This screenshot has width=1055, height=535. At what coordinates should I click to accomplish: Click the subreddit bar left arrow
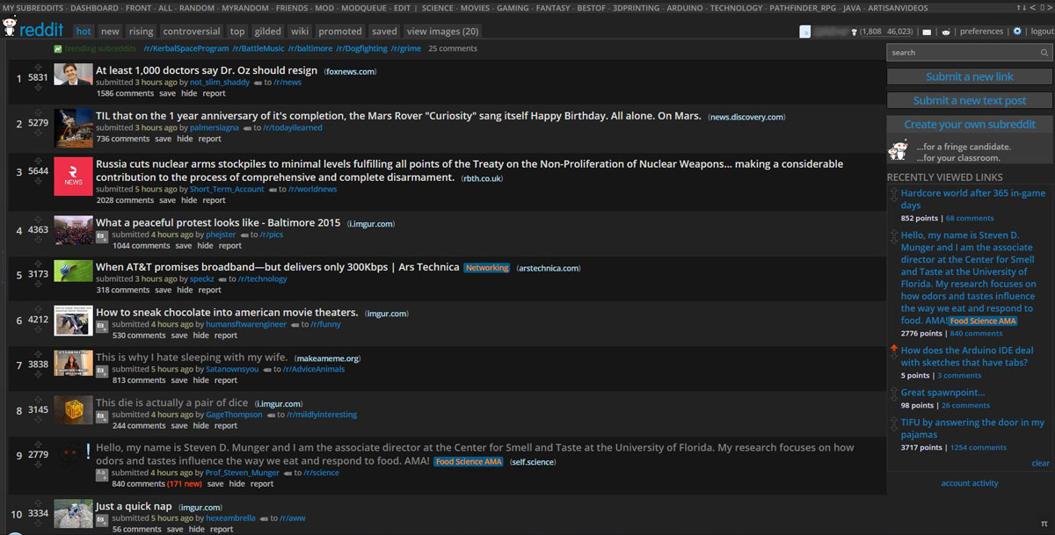point(1034,8)
